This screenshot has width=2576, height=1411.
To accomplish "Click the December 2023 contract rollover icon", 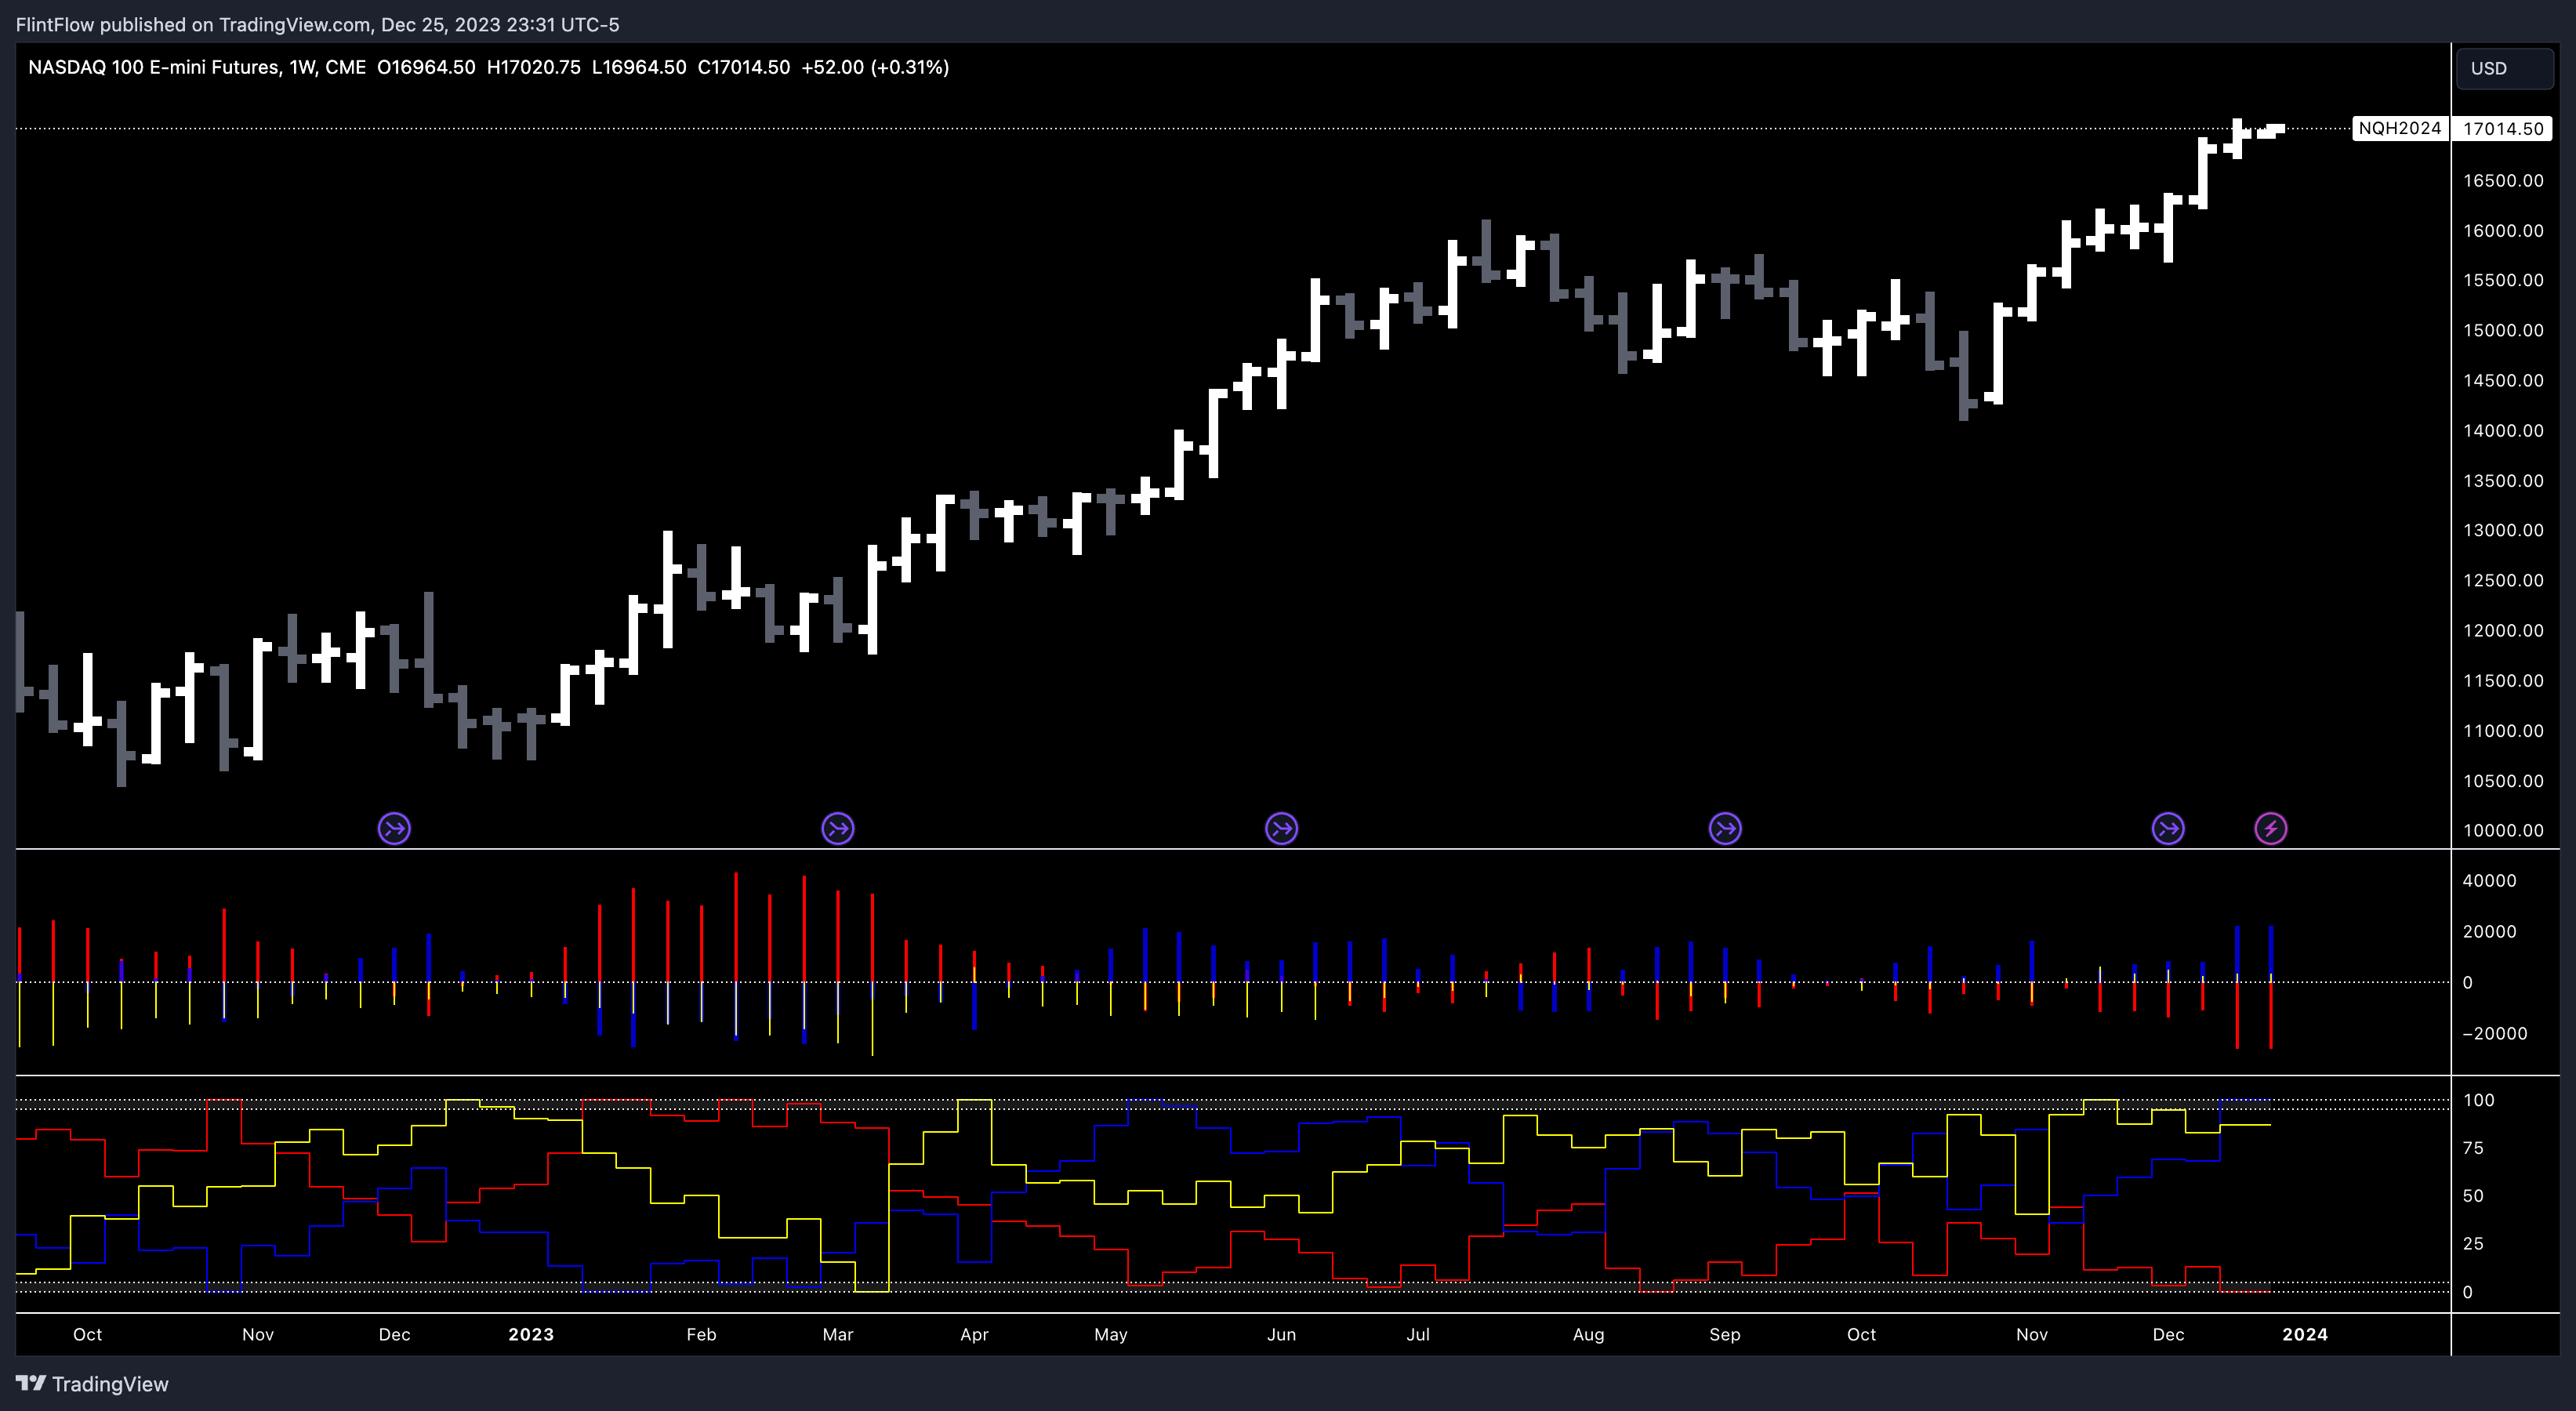I will point(2168,828).
